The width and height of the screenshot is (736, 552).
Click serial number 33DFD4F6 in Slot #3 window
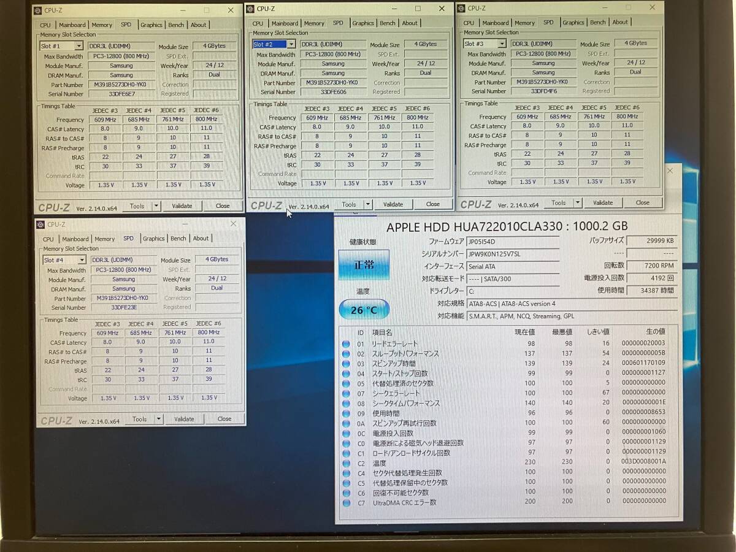[x=543, y=91]
